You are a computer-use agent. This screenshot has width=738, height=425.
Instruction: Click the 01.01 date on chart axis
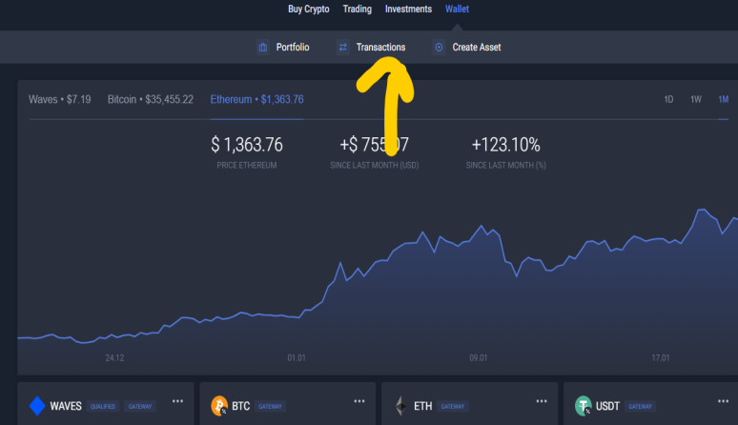(297, 357)
